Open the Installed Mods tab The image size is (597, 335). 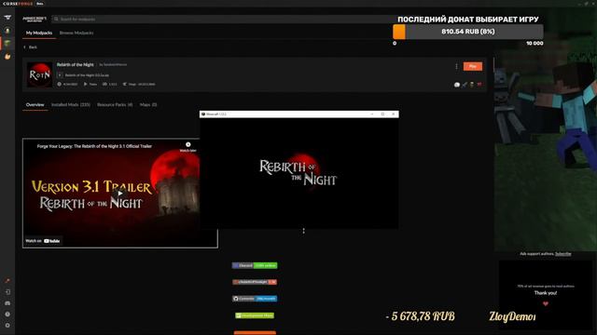pos(71,104)
